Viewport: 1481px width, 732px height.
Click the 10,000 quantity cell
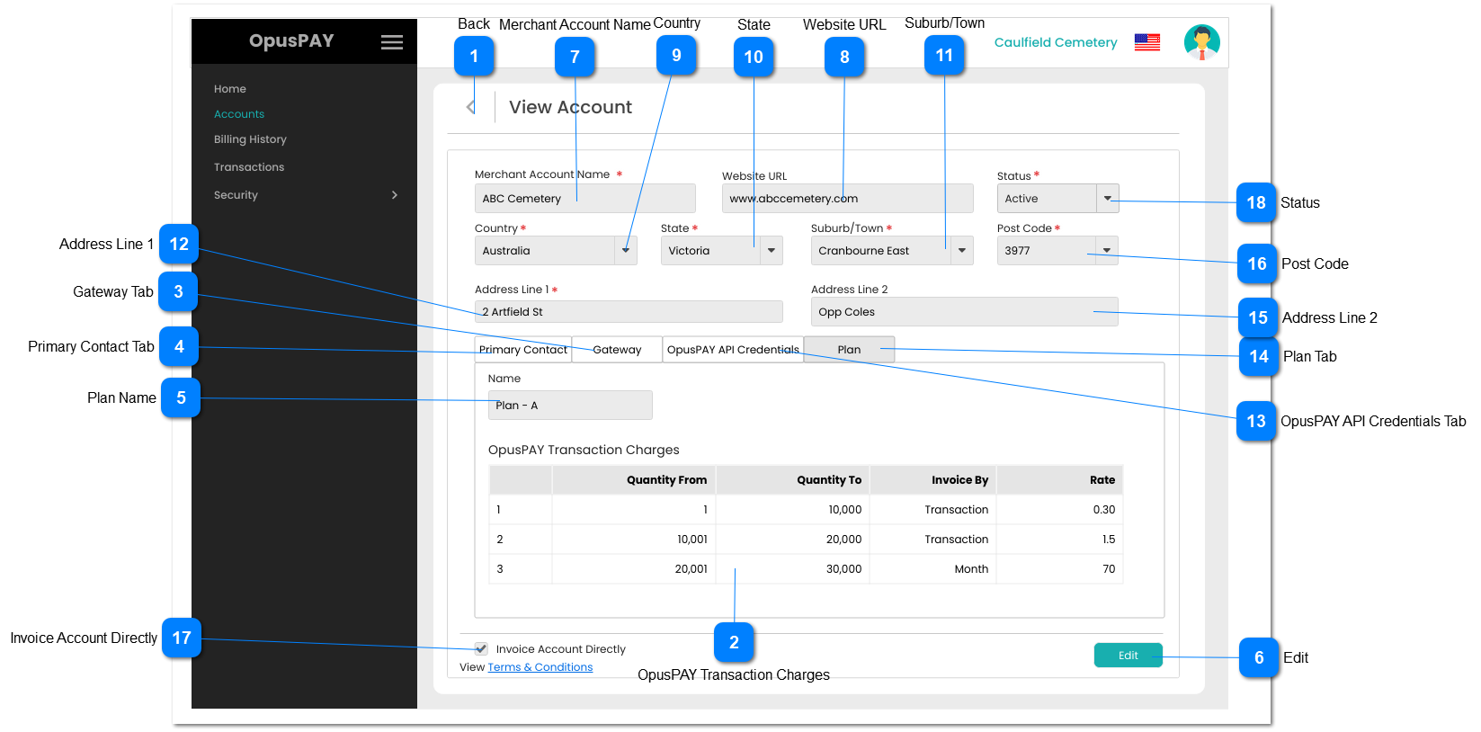[793, 509]
